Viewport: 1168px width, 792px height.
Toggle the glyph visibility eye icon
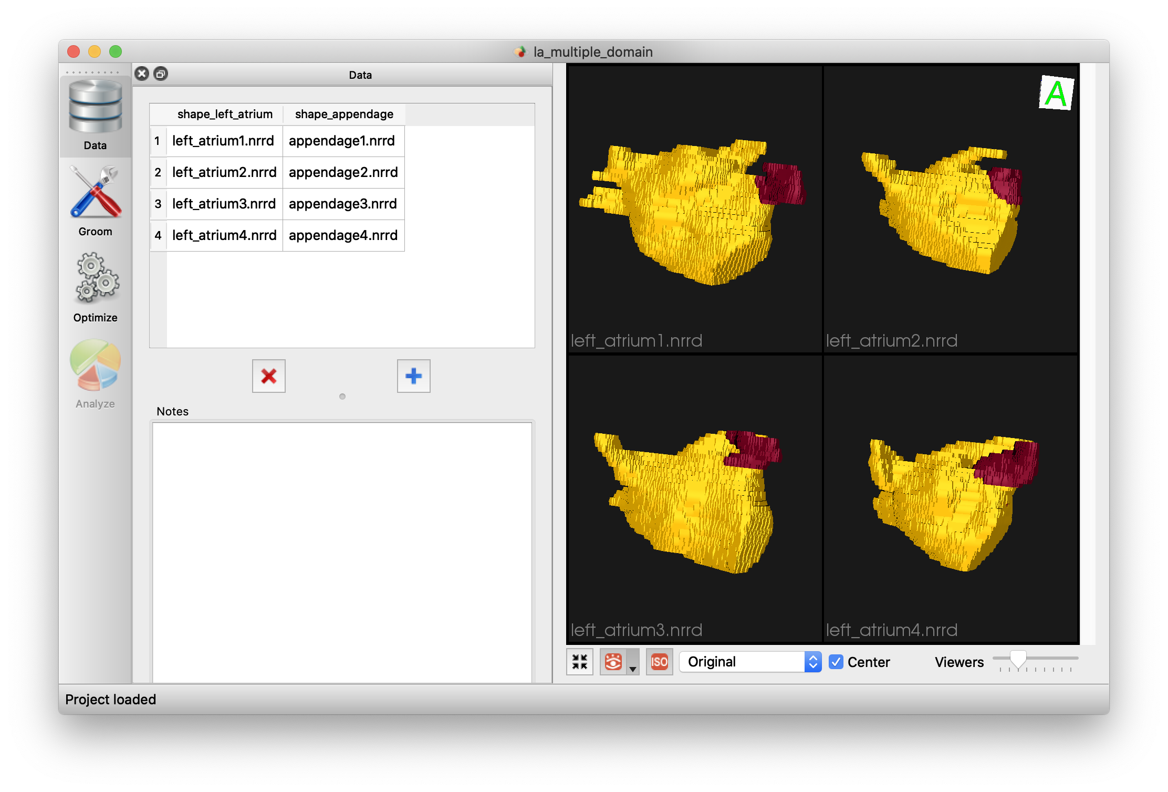[x=613, y=662]
